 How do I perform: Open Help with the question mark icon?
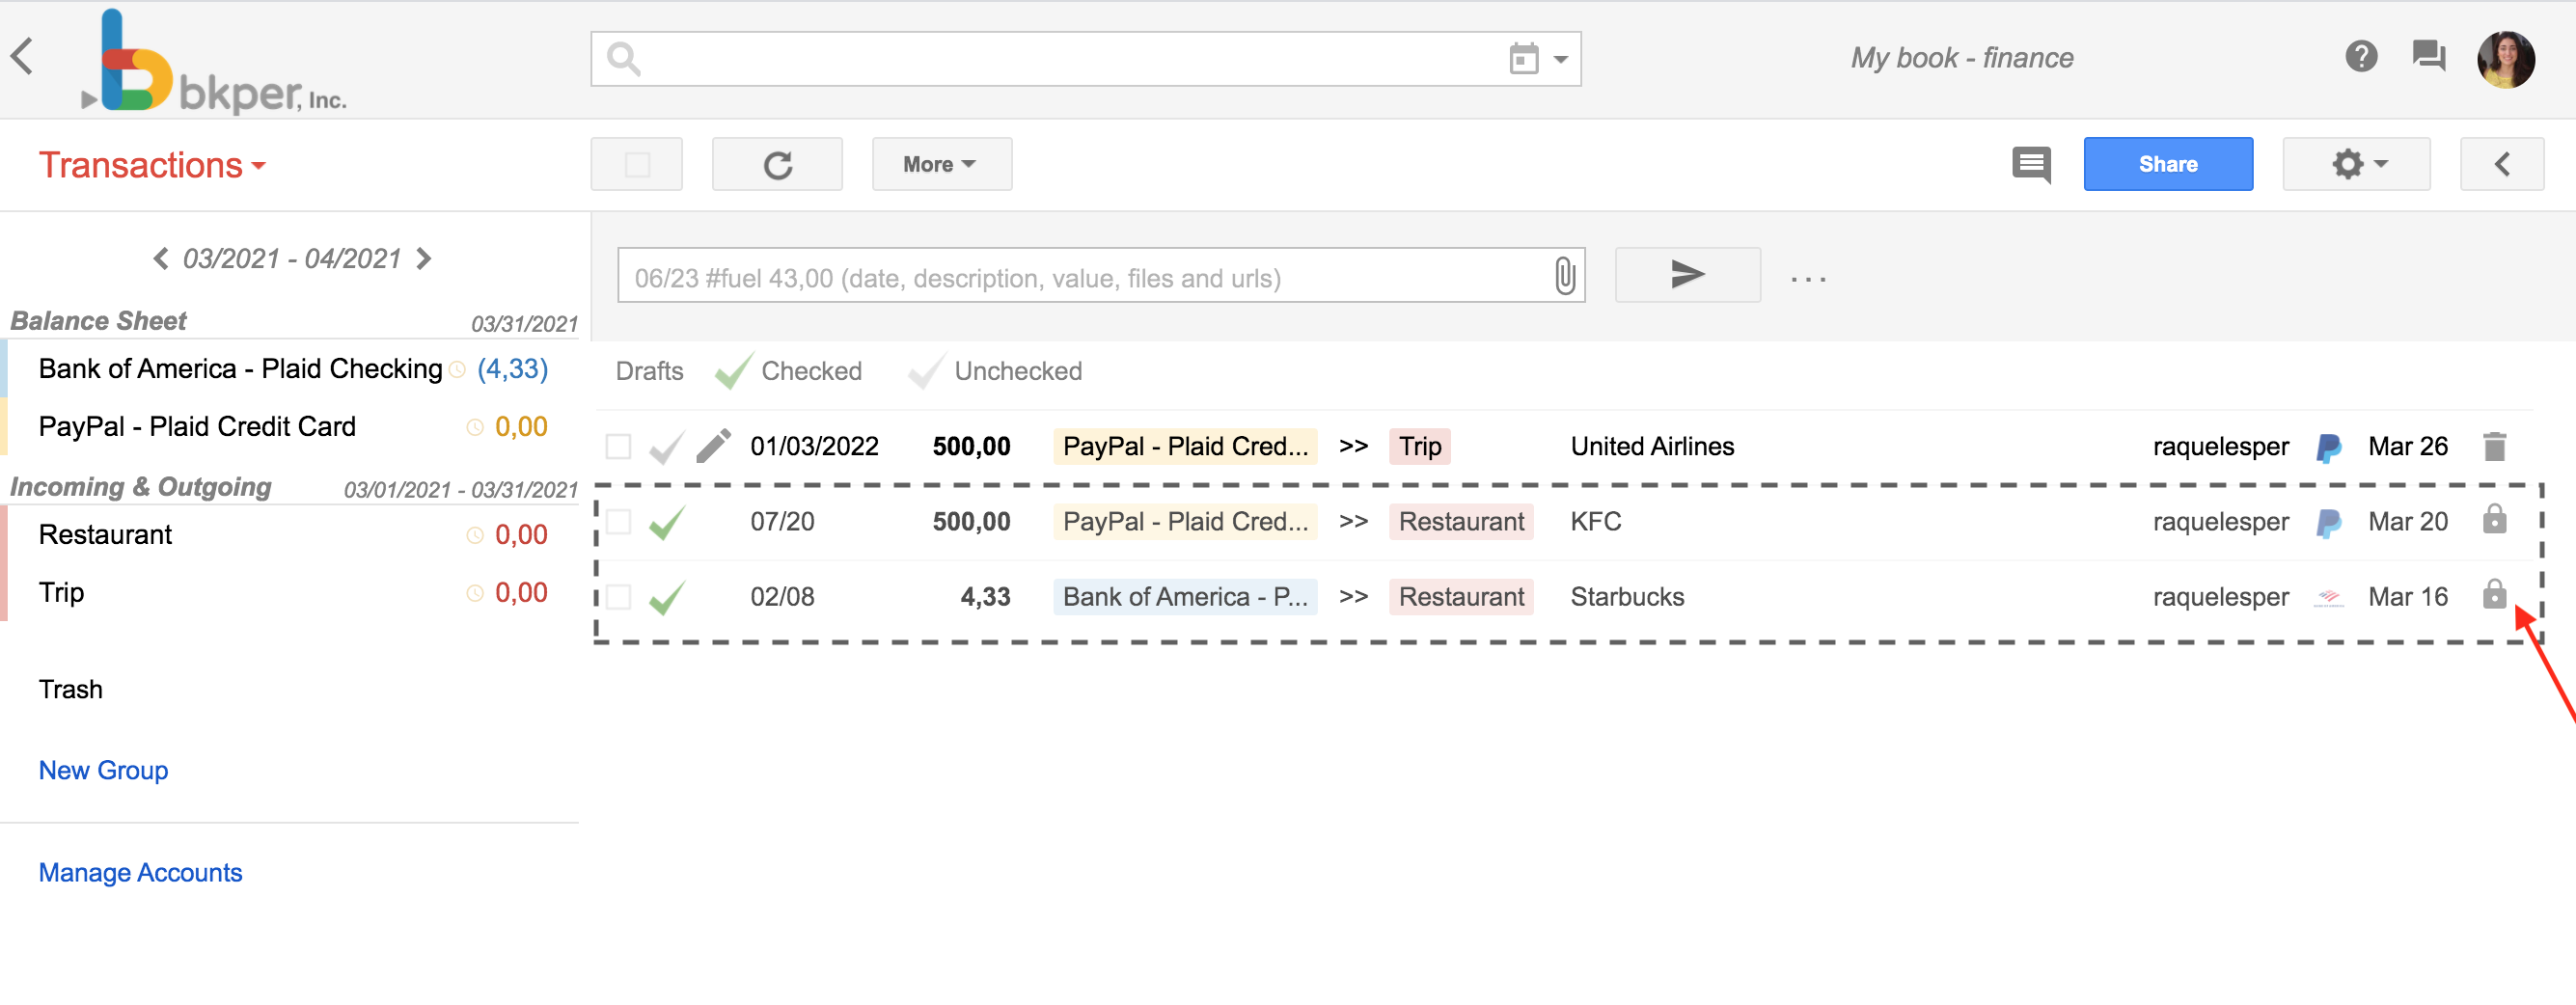[x=2362, y=57]
